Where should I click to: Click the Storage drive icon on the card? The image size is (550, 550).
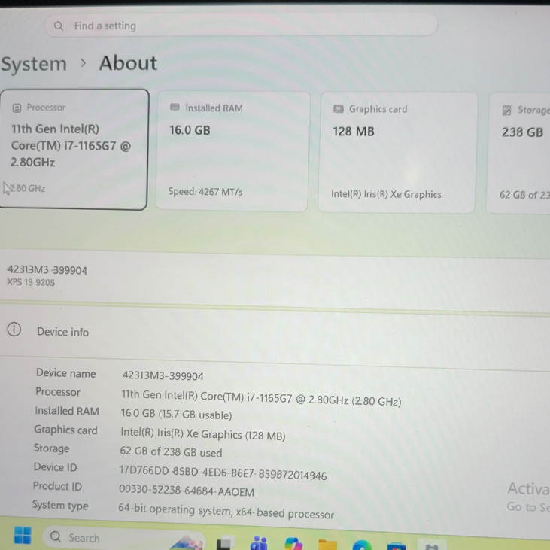point(506,110)
